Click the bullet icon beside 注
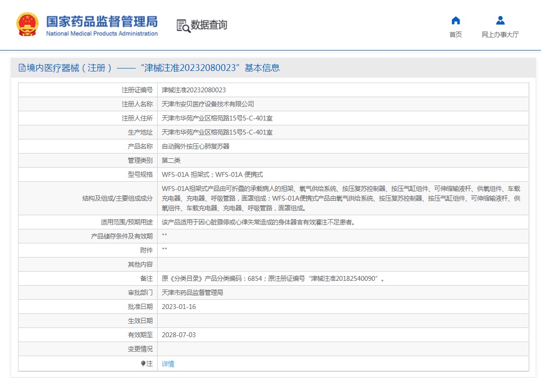This screenshot has width=541, height=378. pyautogui.click(x=143, y=363)
